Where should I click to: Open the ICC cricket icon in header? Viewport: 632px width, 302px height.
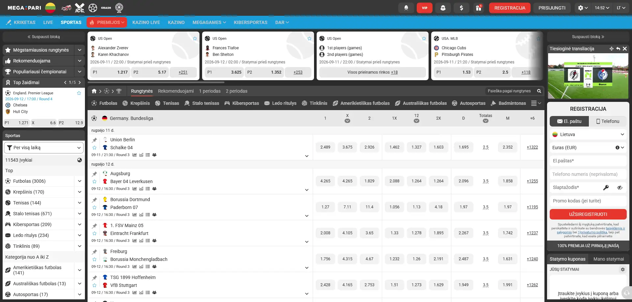pos(80,8)
